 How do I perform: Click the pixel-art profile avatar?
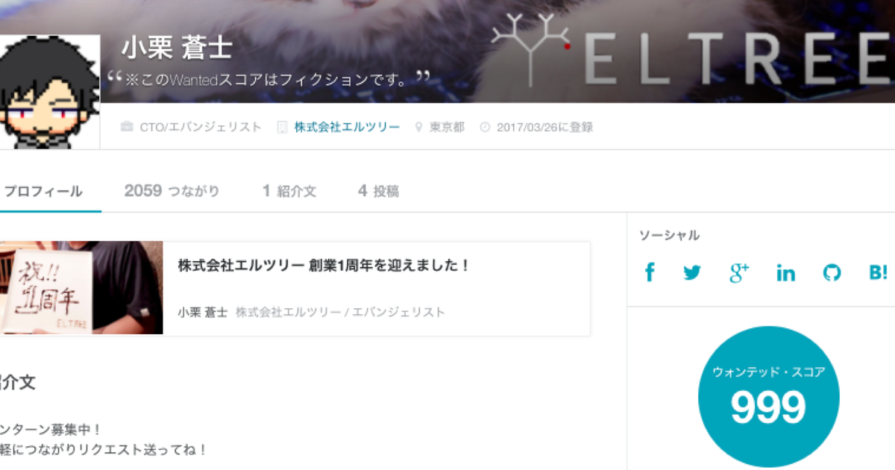[x=49, y=91]
